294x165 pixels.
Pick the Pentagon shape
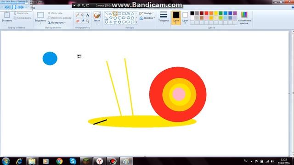[x=115, y=18]
